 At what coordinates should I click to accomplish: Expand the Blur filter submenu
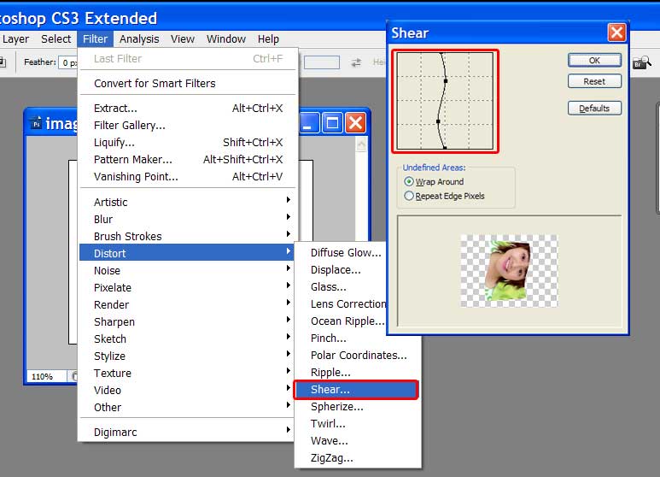[188, 219]
